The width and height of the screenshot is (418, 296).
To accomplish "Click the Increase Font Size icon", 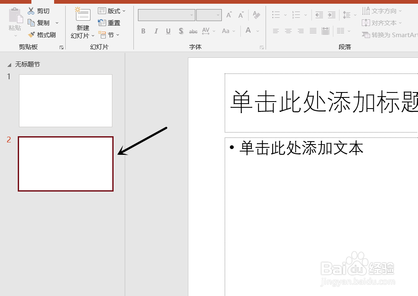I will pos(229,15).
